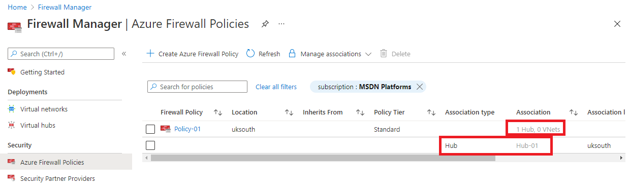Open the Manage associations dropdown
629x192 pixels.
[330, 54]
